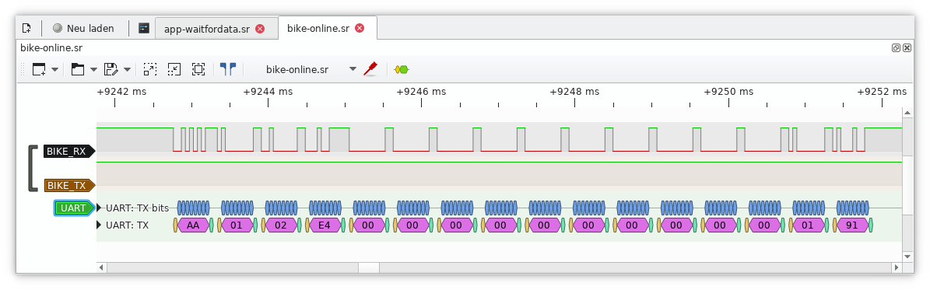Click the horizontal scrollbar right arrow
Image resolution: width=930 pixels, height=290 pixels.
pos(897,267)
